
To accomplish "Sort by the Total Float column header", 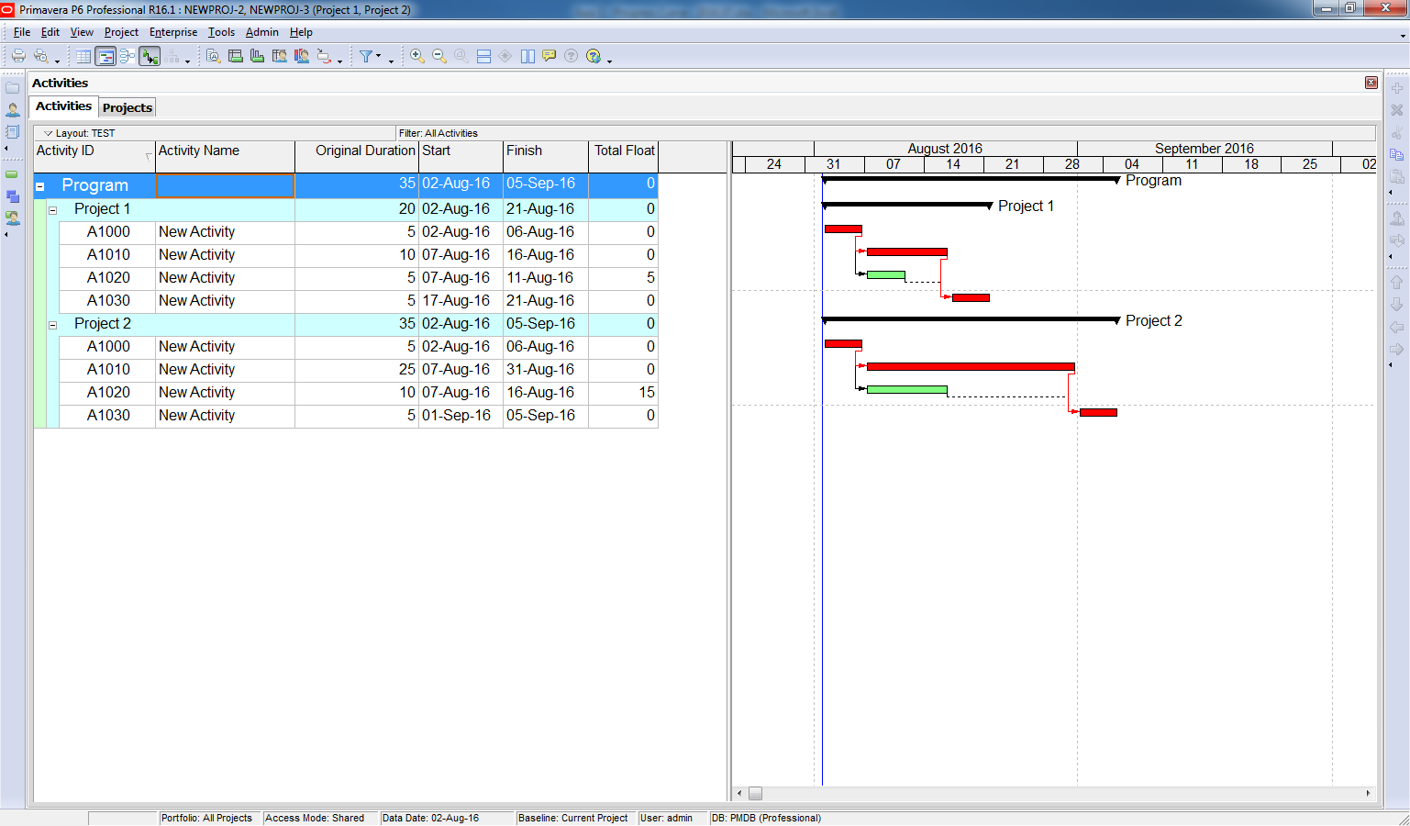I will 624,150.
